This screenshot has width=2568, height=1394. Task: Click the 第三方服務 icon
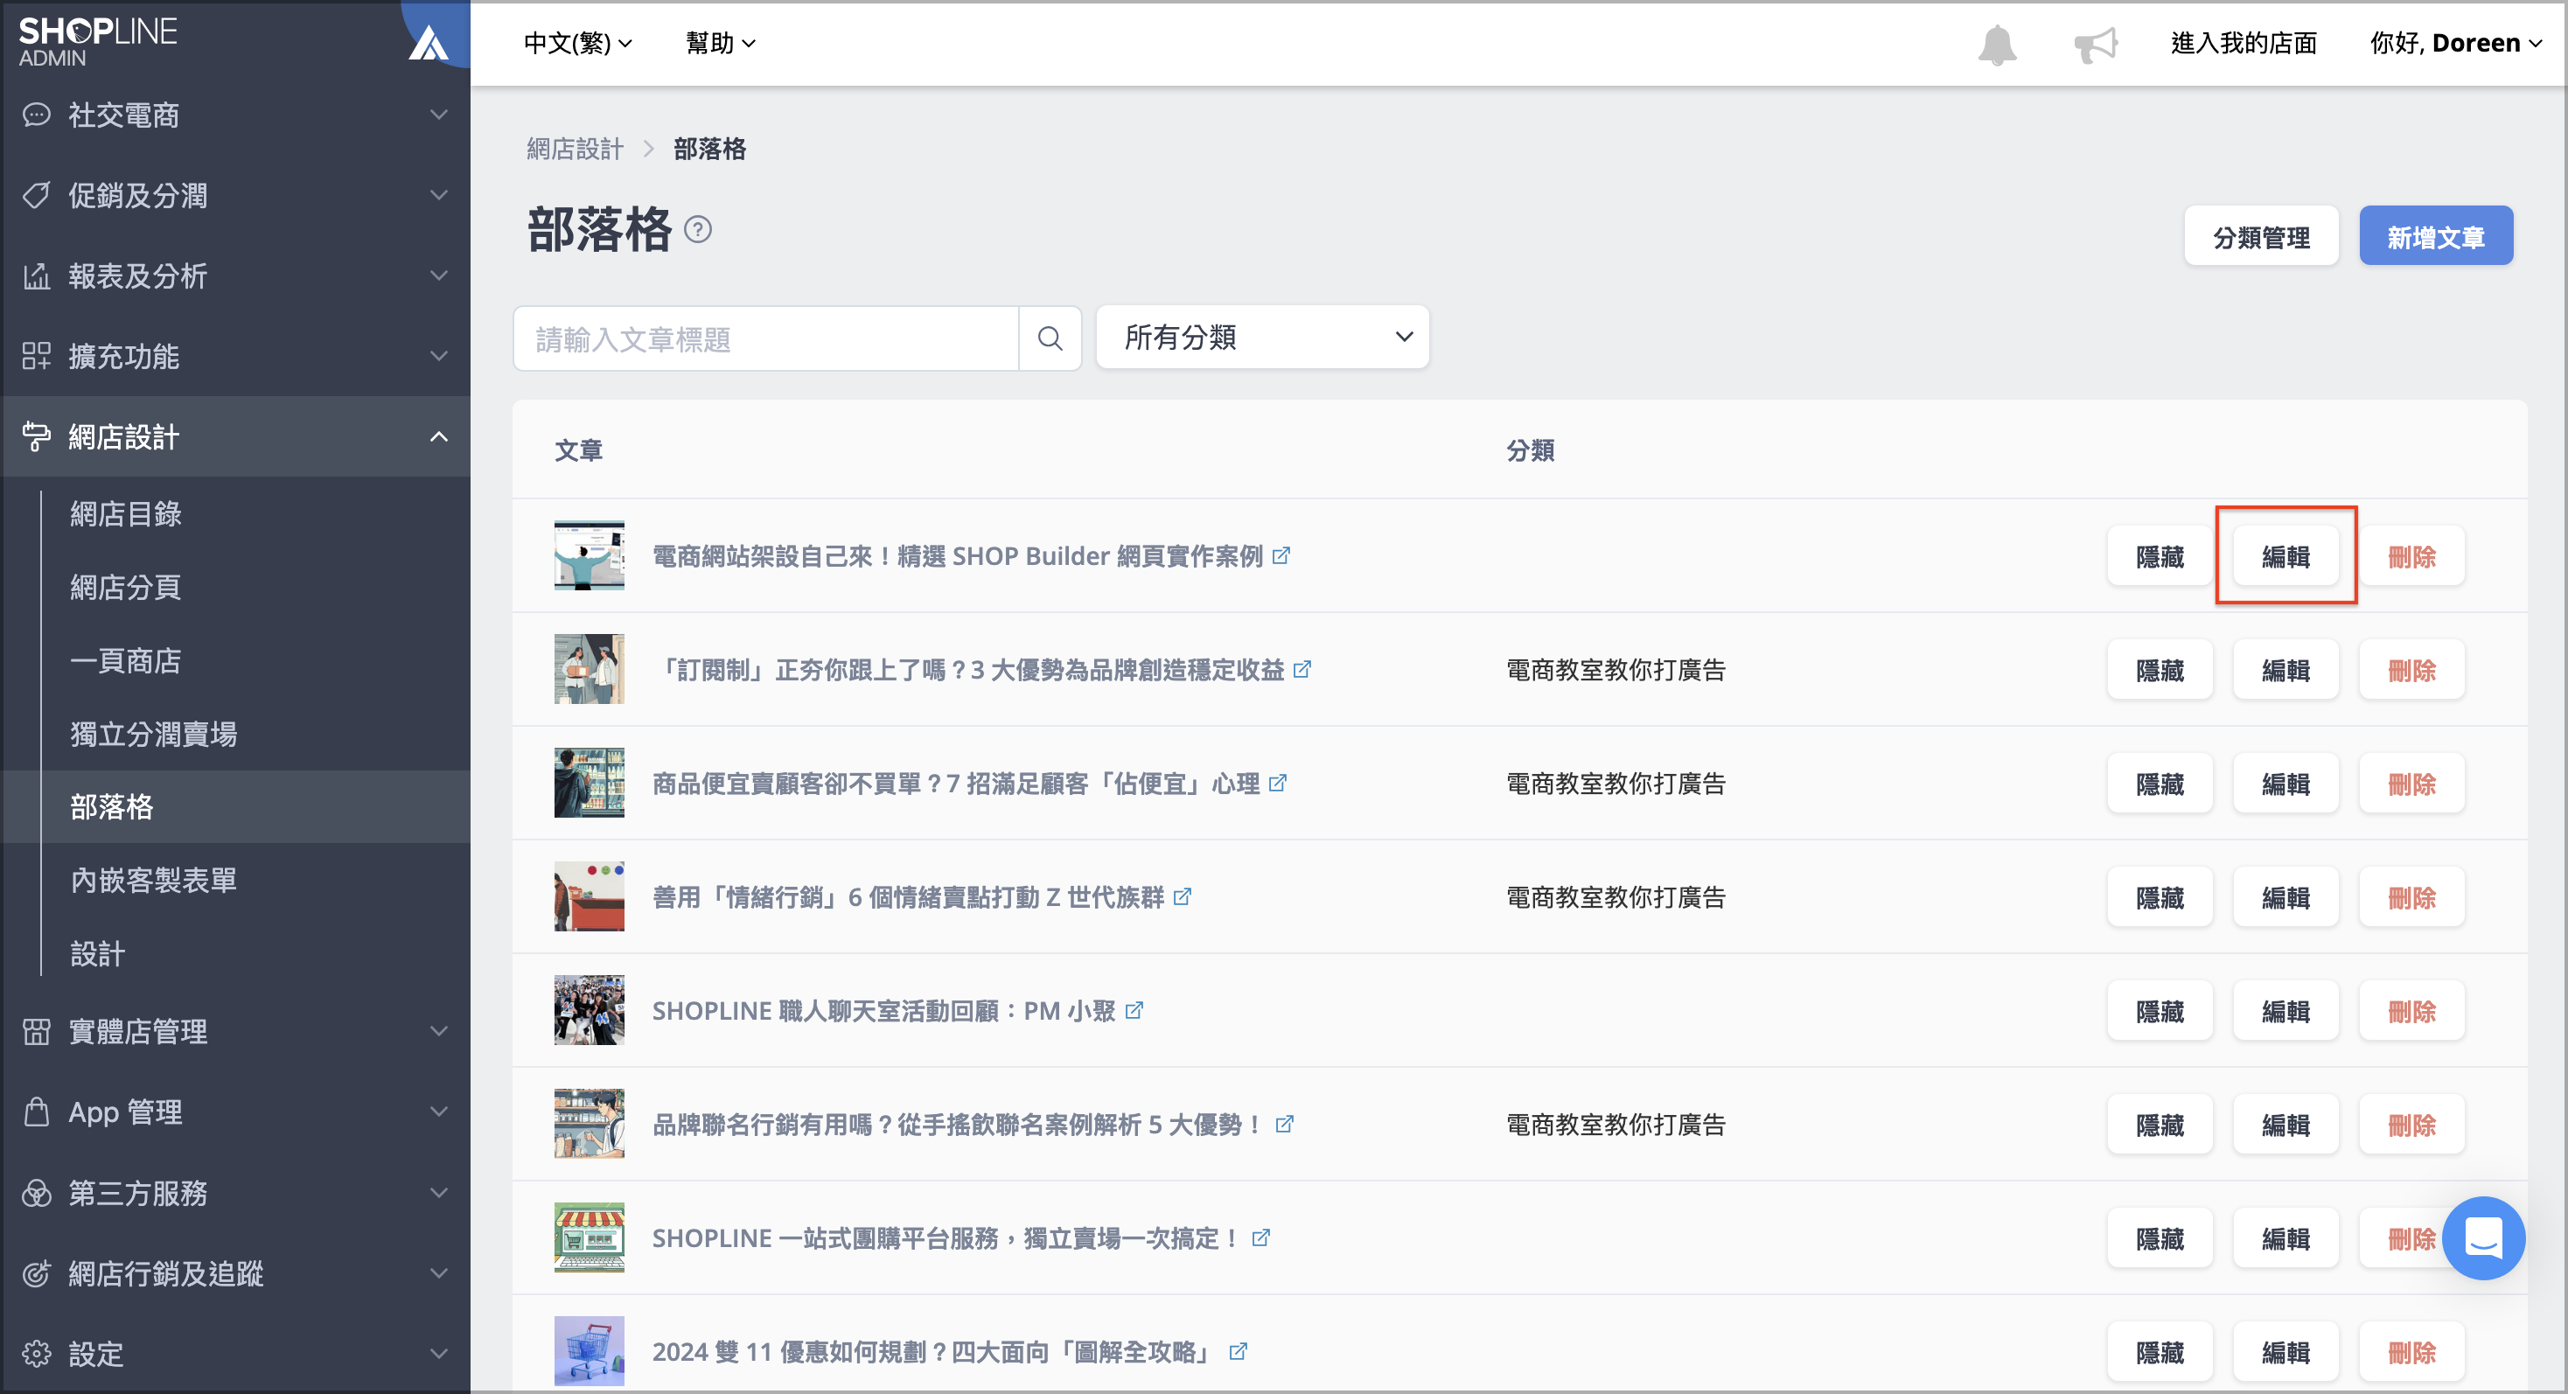(x=37, y=1193)
